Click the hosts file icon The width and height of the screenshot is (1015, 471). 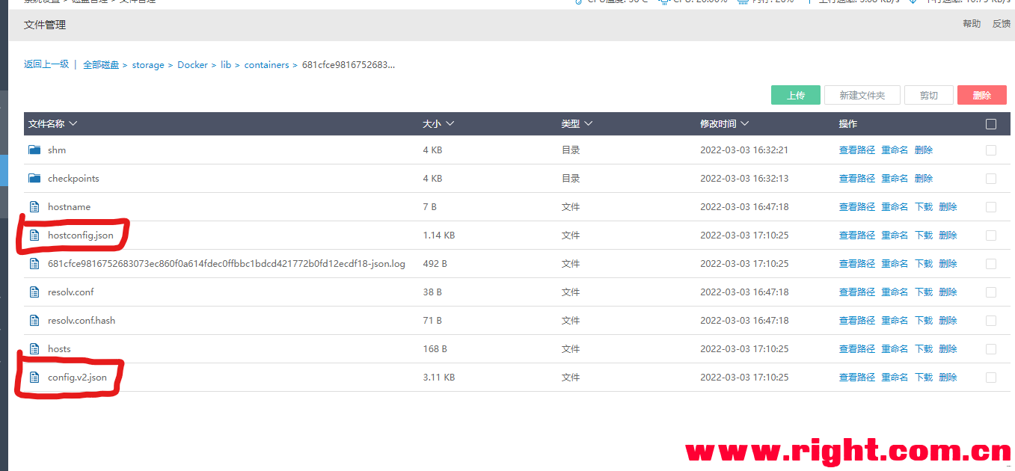pos(34,349)
